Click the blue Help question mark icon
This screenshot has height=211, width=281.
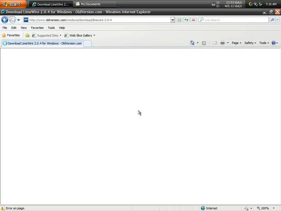coord(274,43)
